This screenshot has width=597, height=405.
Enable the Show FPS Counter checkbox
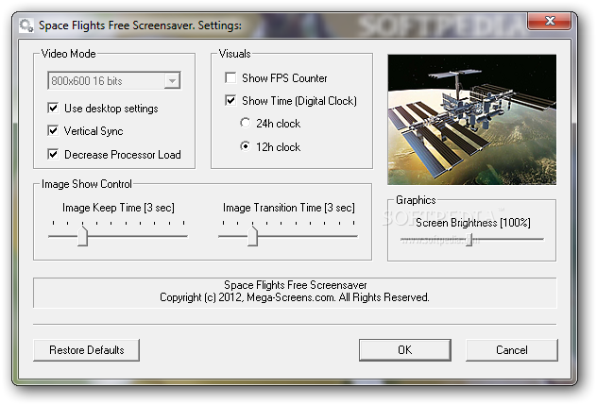(230, 77)
